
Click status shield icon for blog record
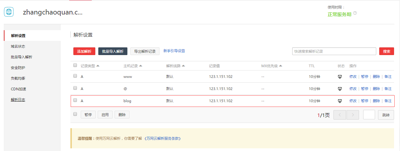[x=340, y=101]
